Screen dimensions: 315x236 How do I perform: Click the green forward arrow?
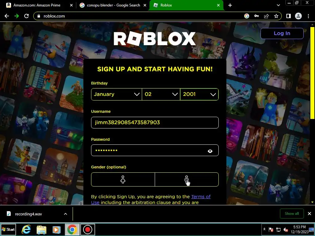pyautogui.click(x=17, y=16)
